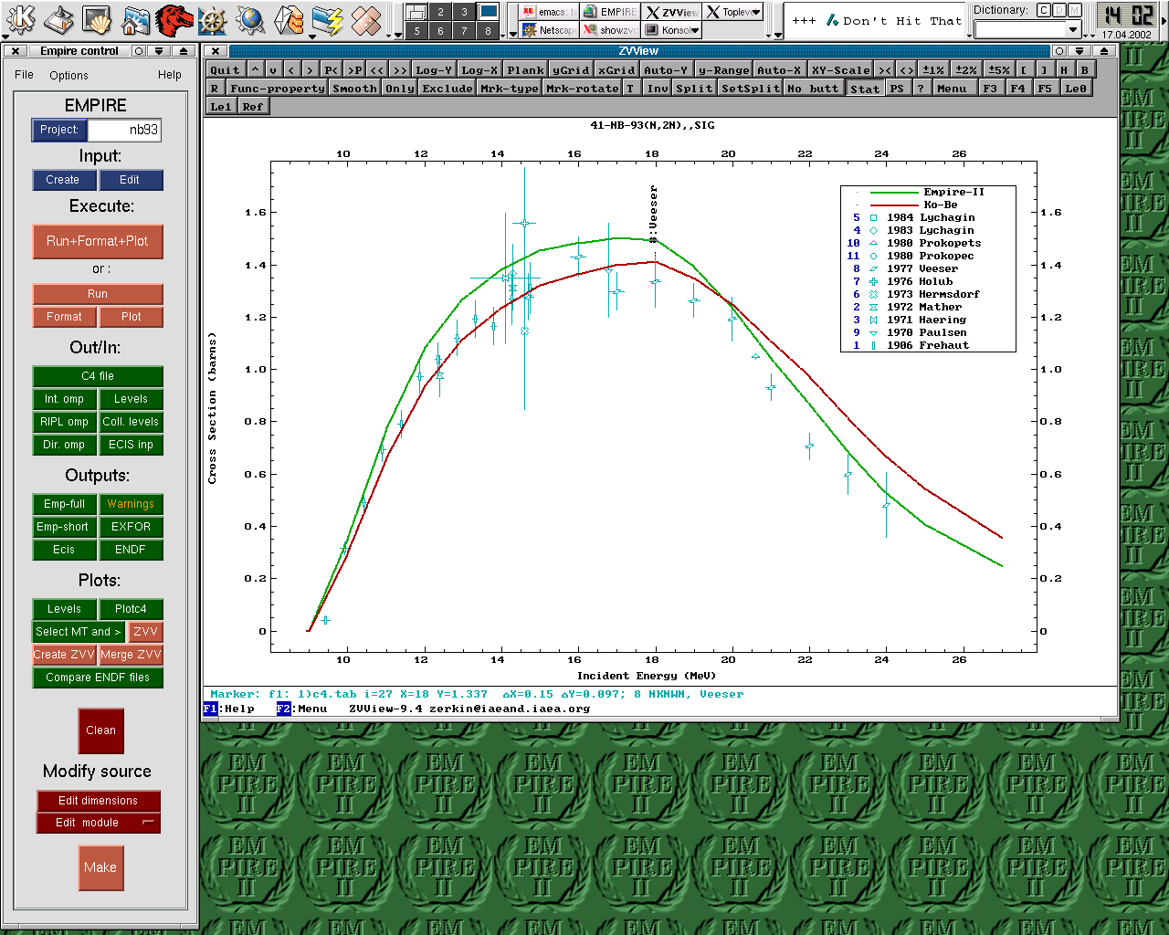Open the ship wheel Control Center icon
Screen dimensions: 1169x935
click(212, 18)
